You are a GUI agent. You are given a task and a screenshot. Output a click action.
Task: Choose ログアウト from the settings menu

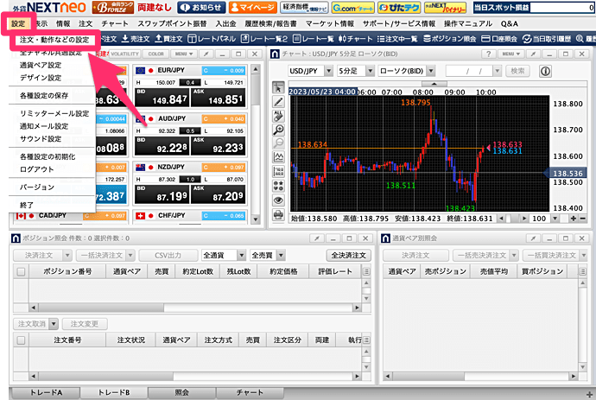coord(36,169)
